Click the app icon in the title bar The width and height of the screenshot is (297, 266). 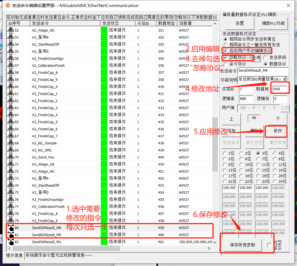pyautogui.click(x=8, y=5)
